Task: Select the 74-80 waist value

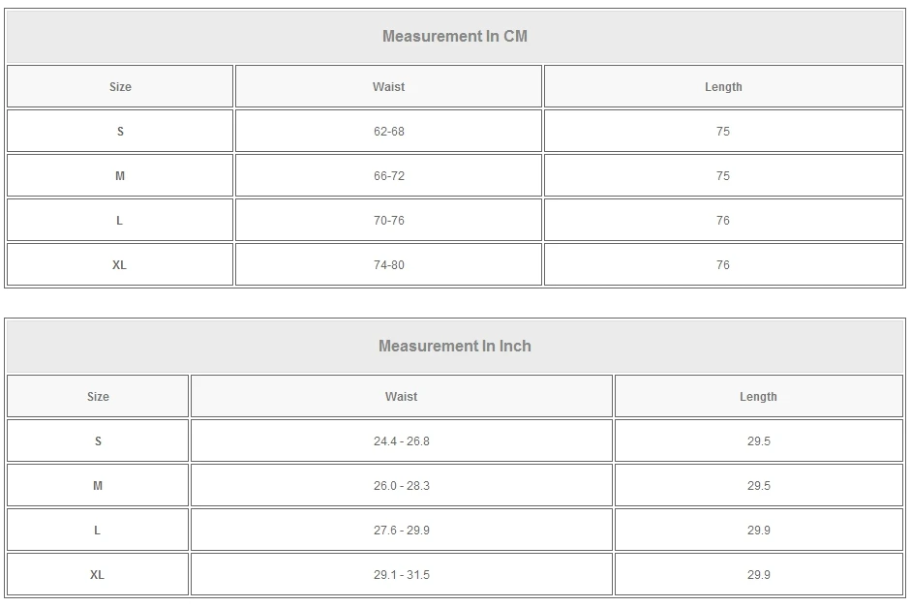Action: (x=388, y=265)
